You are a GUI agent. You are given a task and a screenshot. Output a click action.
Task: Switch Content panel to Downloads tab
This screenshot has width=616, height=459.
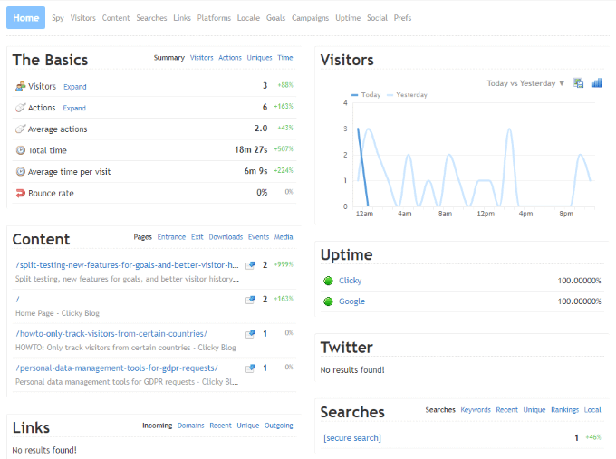226,237
